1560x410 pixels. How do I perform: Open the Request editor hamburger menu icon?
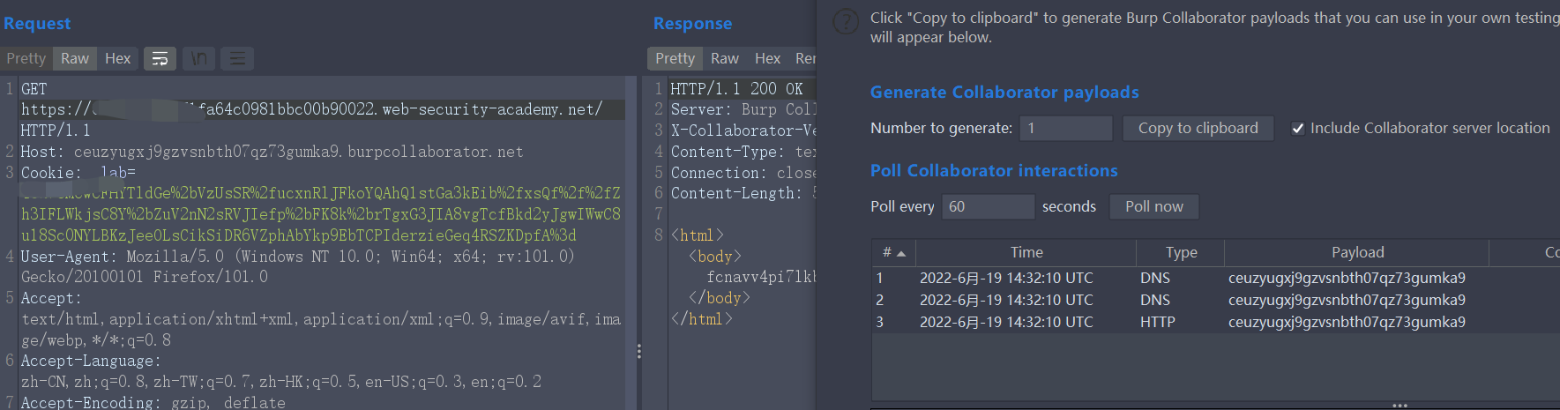pos(237,59)
